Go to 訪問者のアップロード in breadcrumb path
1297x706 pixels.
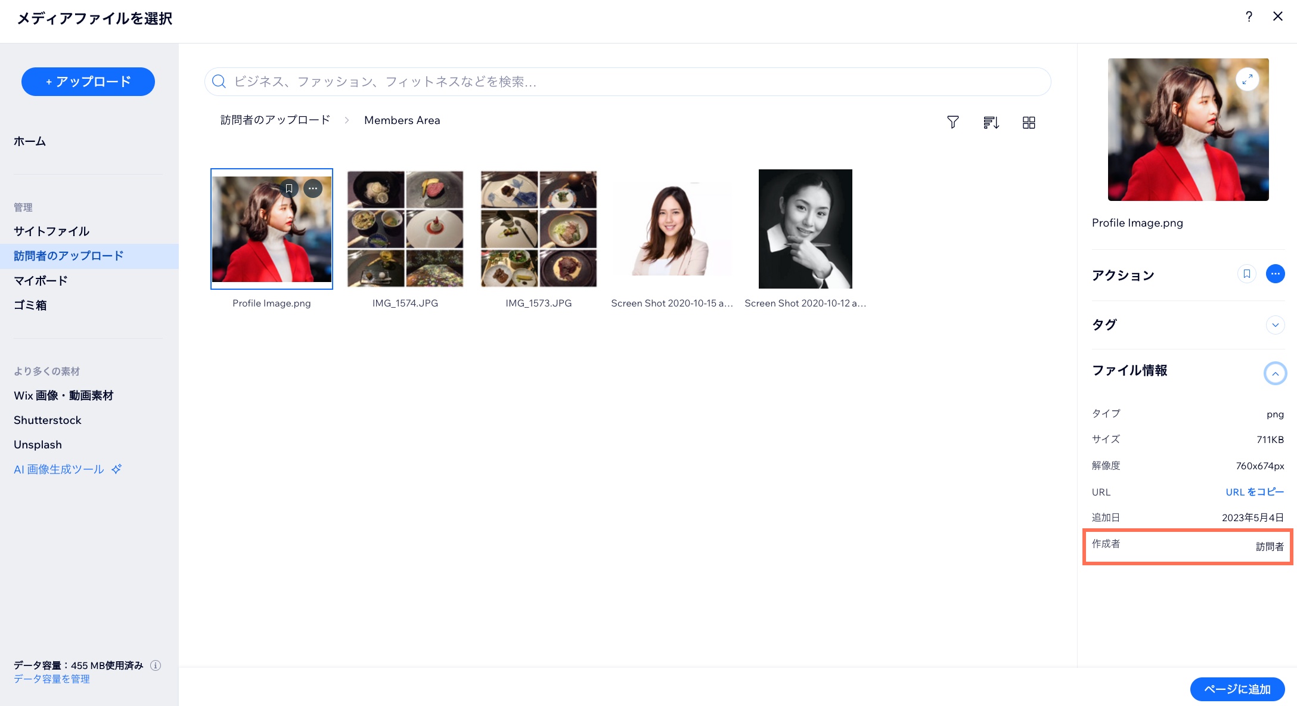pyautogui.click(x=275, y=120)
